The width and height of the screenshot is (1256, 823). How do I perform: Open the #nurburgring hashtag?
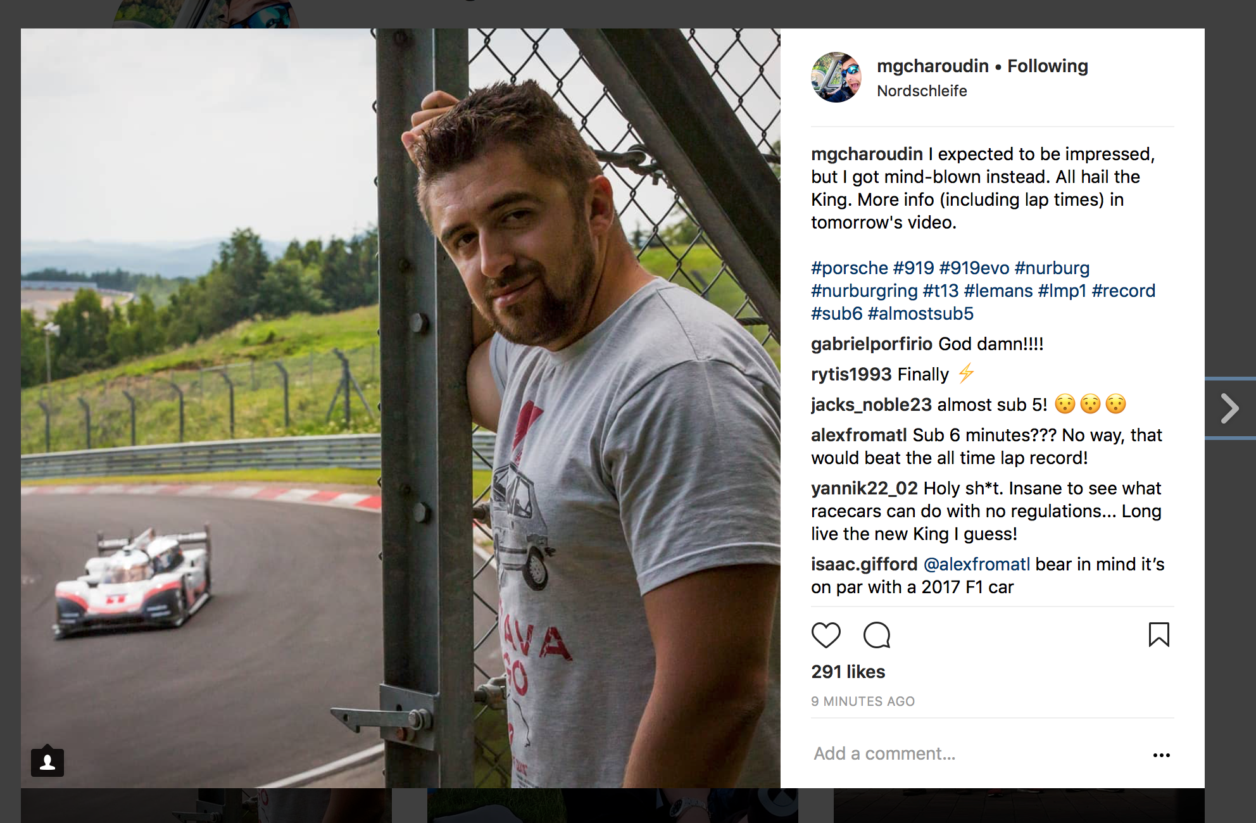pos(864,291)
